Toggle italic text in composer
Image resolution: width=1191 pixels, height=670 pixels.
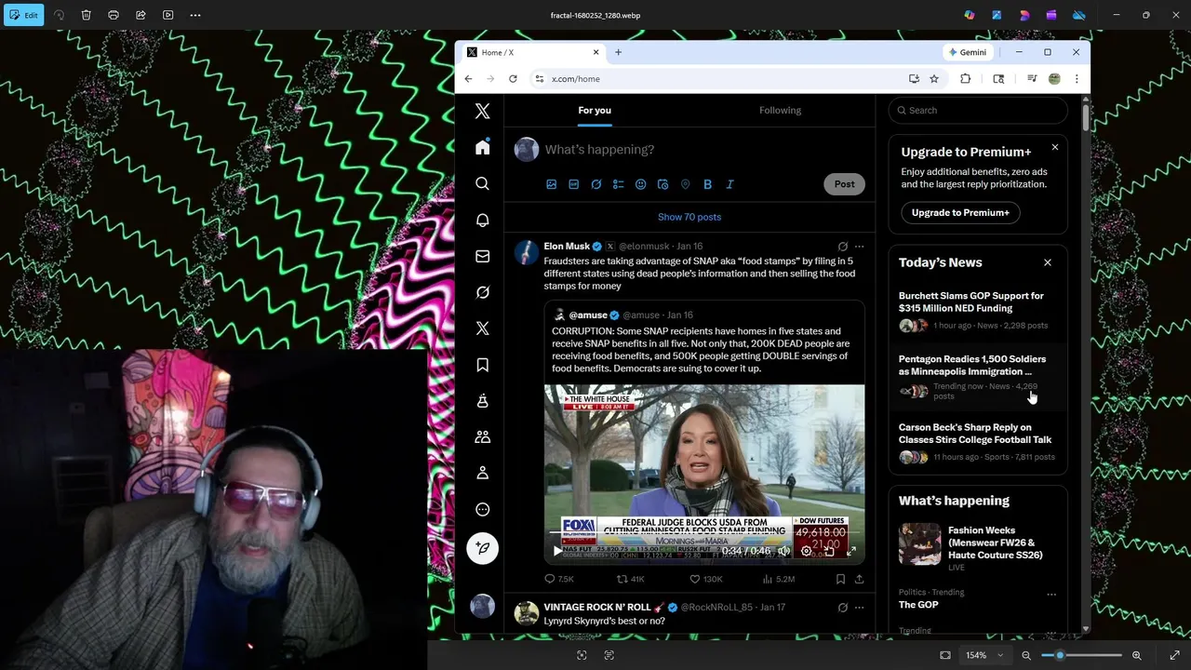pyautogui.click(x=729, y=184)
